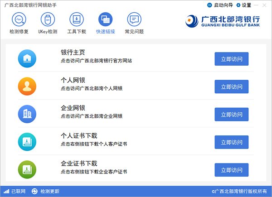
Task: Click the Guangxi Beibu Gulf Bank logo
Action: pos(223,21)
